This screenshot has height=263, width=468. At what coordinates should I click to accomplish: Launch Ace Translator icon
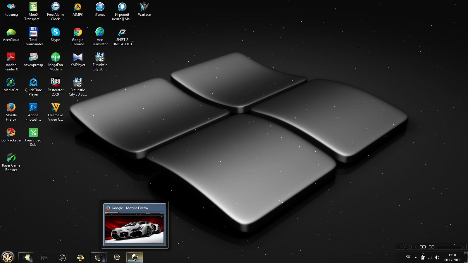(x=100, y=37)
